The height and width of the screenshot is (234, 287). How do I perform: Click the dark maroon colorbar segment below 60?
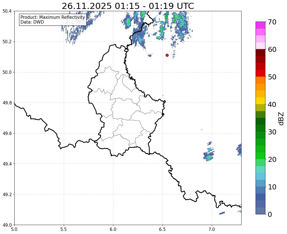pyautogui.click(x=260, y=52)
